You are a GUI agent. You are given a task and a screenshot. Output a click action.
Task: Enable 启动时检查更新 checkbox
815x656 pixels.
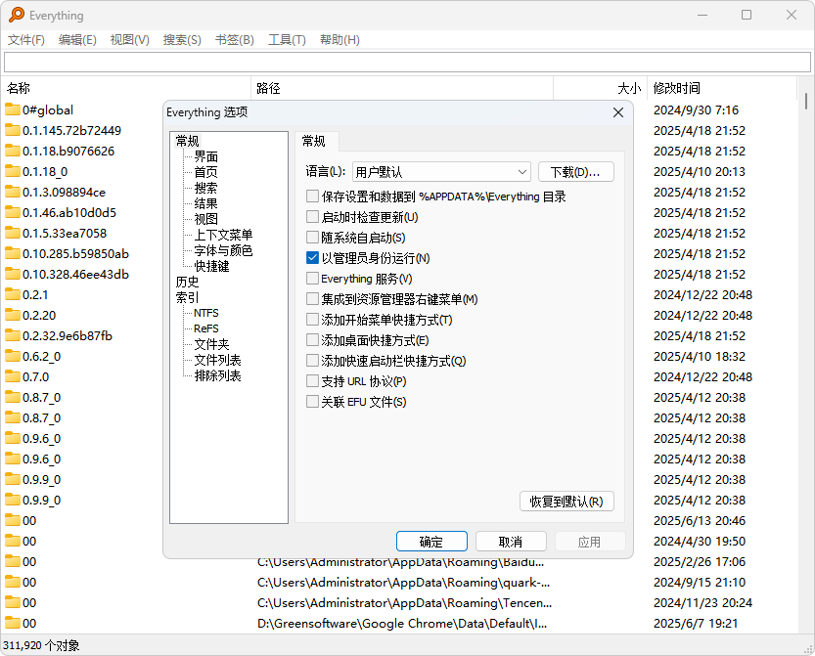(312, 217)
